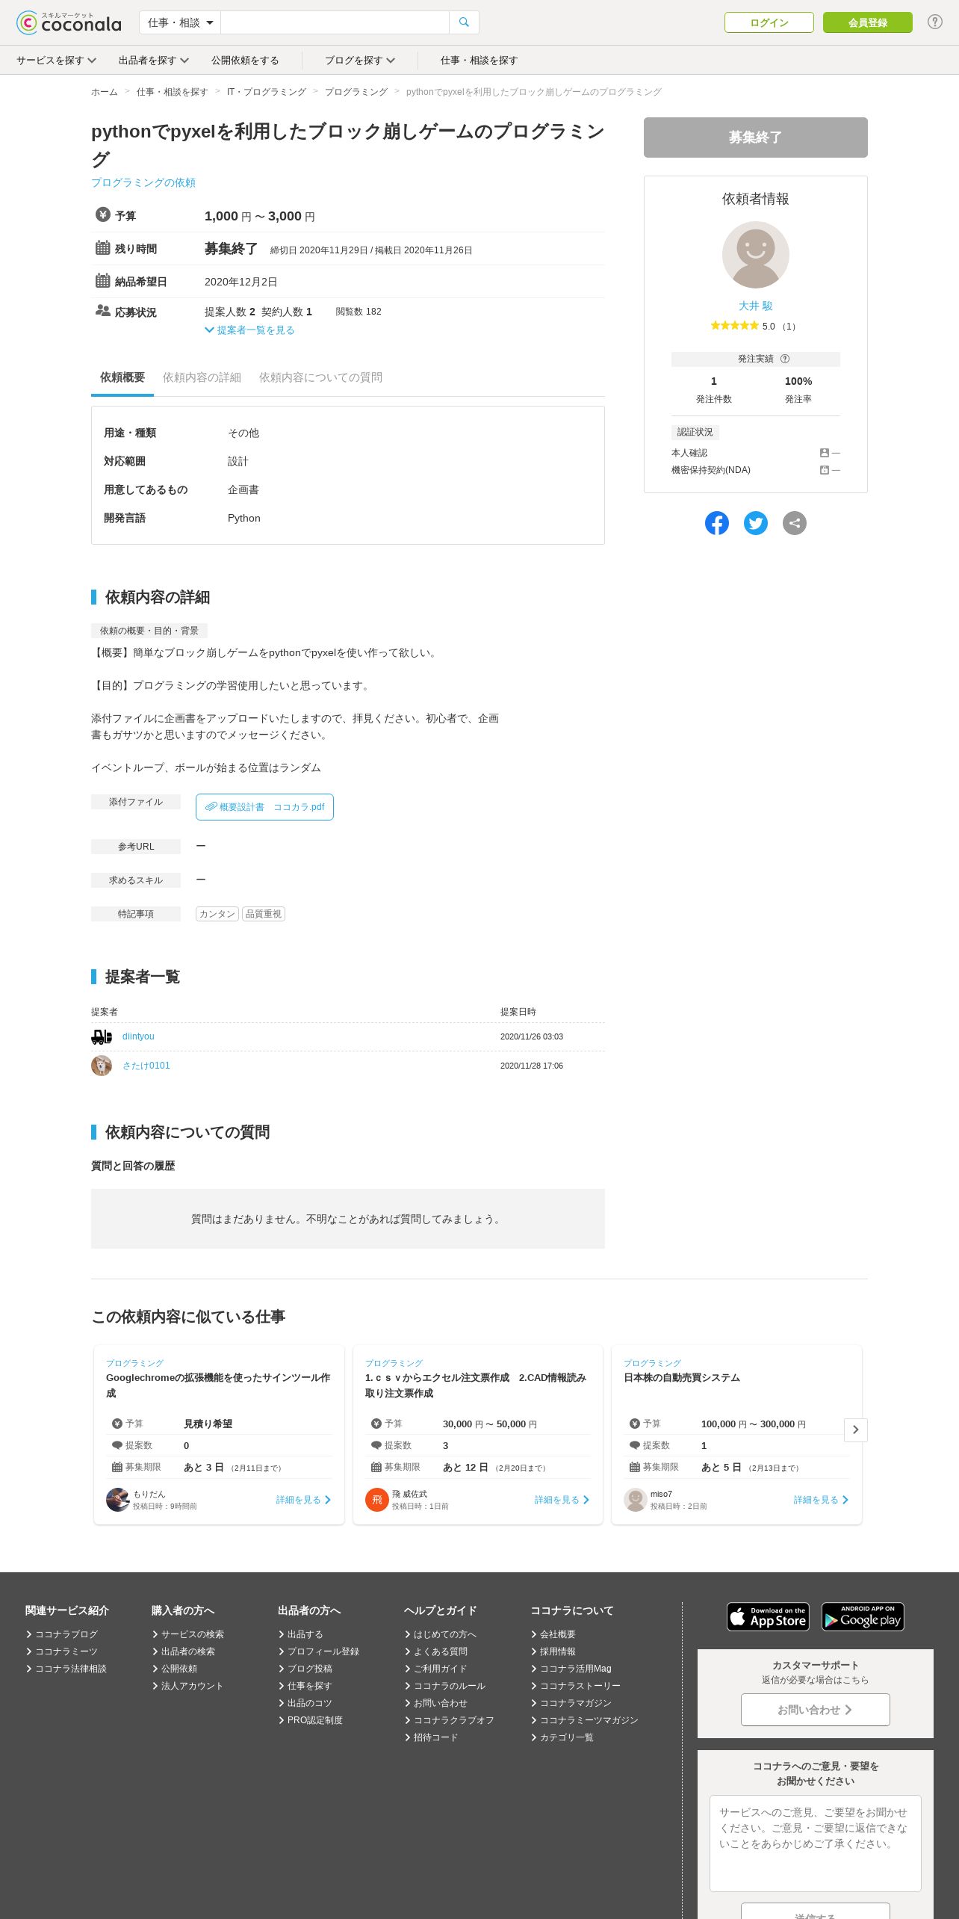The height and width of the screenshot is (1919, 959).
Task: Click the 募集終了 button
Action: tap(756, 137)
